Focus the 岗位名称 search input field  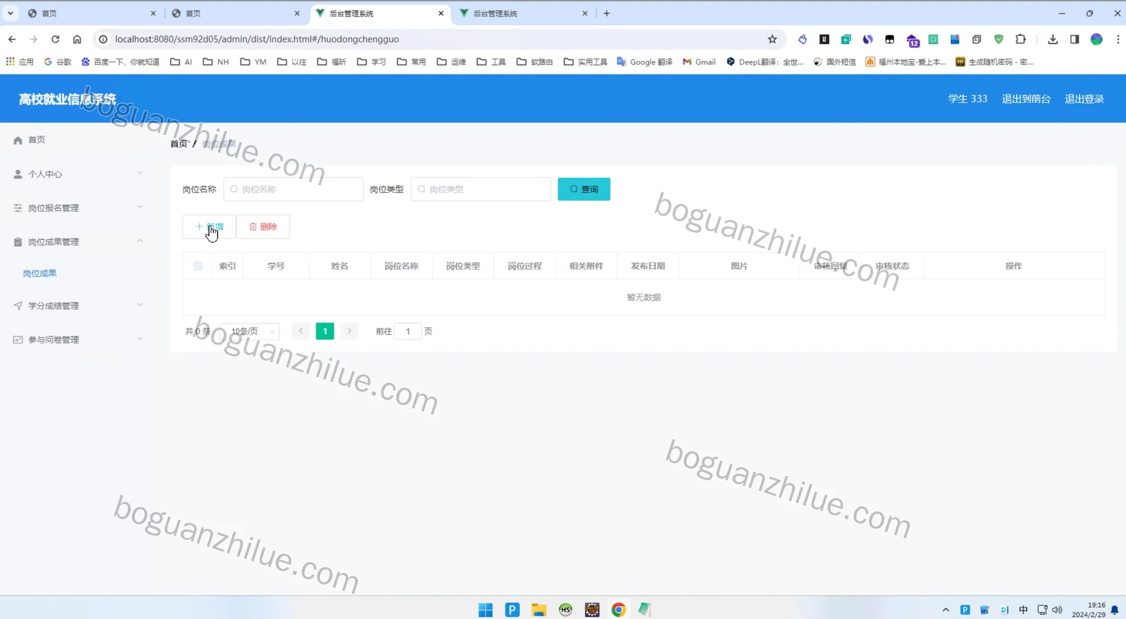[293, 189]
